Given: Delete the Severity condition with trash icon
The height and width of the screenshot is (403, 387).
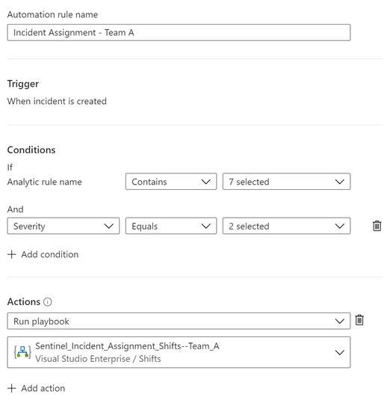Looking at the screenshot, I should pyautogui.click(x=377, y=226).
